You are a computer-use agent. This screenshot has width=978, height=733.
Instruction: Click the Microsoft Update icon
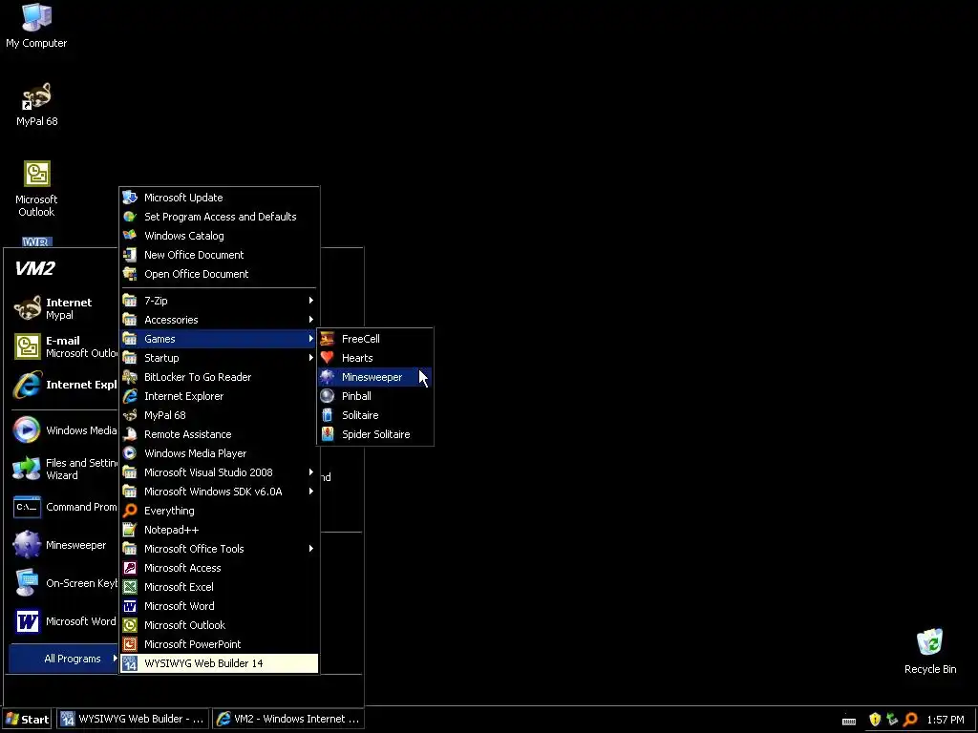click(x=130, y=198)
